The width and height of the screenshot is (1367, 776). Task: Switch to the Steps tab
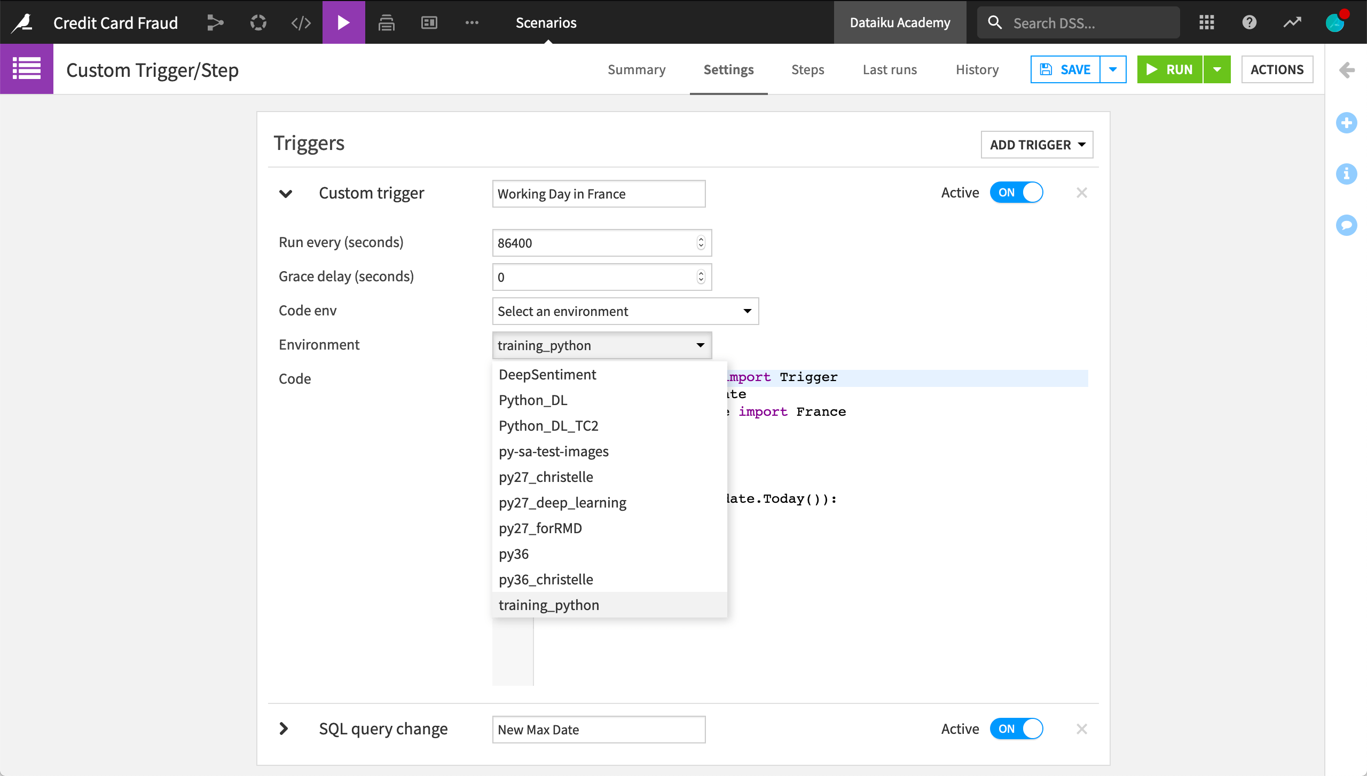coord(807,68)
